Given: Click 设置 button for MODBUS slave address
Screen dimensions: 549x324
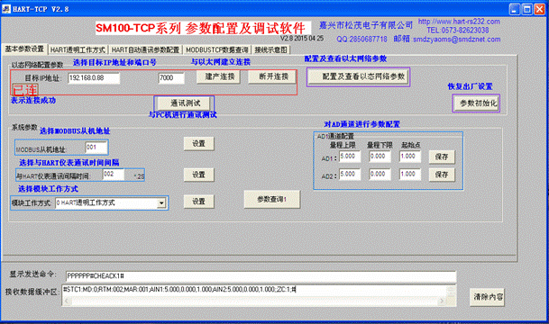Looking at the screenshot, I should coord(199,144).
